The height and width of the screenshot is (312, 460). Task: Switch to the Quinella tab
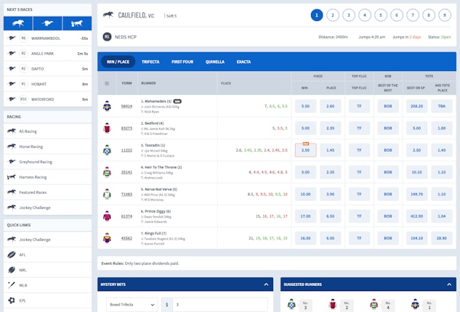tap(215, 62)
